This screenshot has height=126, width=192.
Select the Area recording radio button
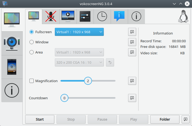(x=32, y=52)
